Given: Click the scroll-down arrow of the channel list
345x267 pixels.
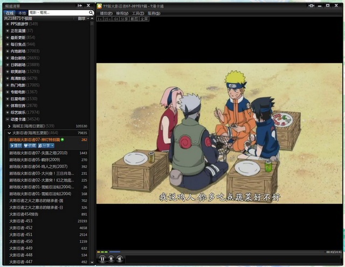Looking at the screenshot, I should [92, 262].
